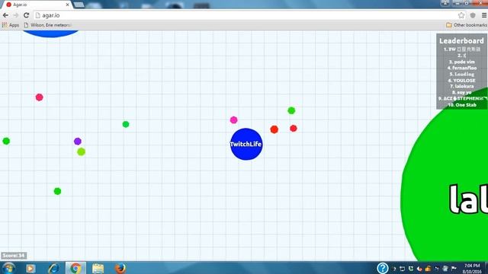Launch Windows Media Player from taskbar
The height and width of the screenshot is (274, 488).
(x=30, y=268)
